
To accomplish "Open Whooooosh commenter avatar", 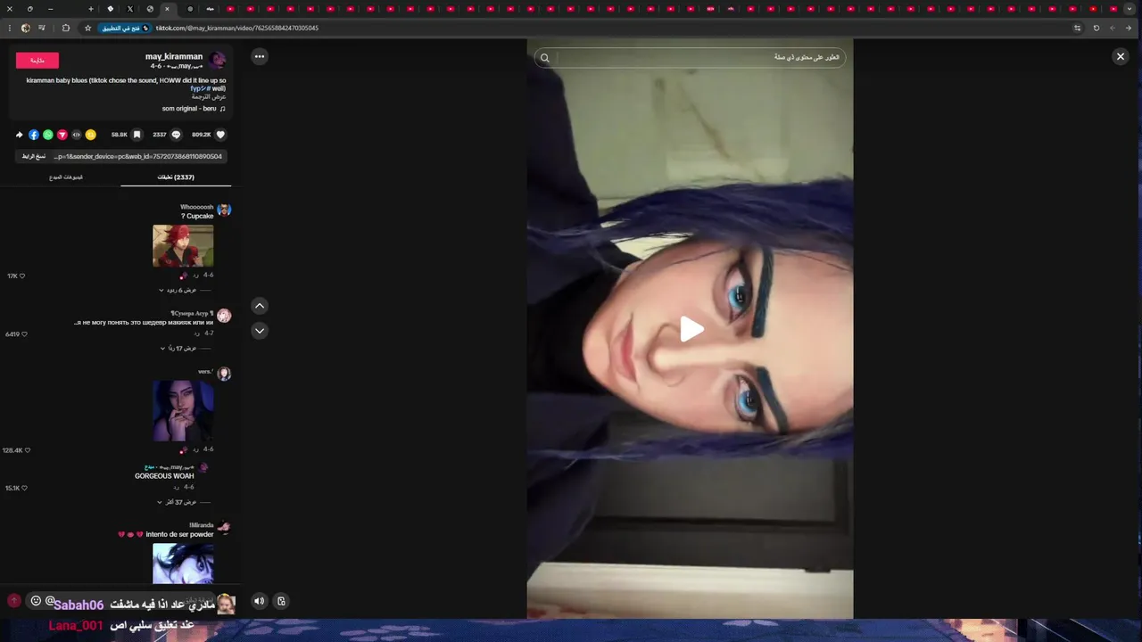I will (x=224, y=210).
